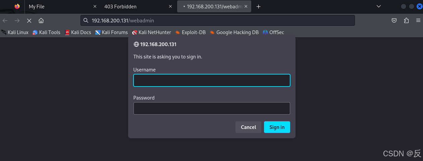The width and height of the screenshot is (423, 161).
Task: Open the extensions puzzle icon
Action: click(406, 21)
